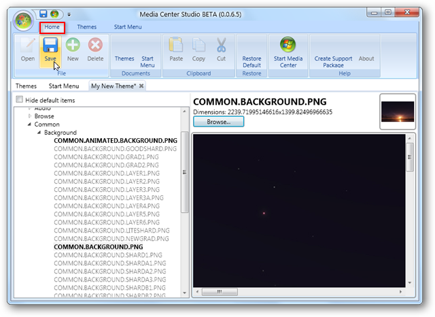Open the About item in Help group
The width and height of the screenshot is (435, 317).
pos(366,59)
